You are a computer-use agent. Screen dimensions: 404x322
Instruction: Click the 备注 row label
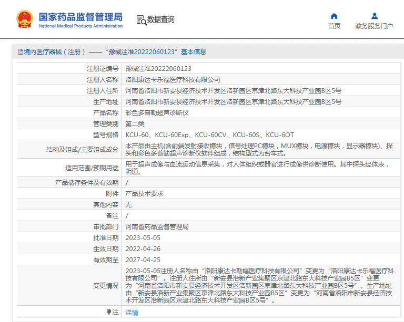click(112, 216)
